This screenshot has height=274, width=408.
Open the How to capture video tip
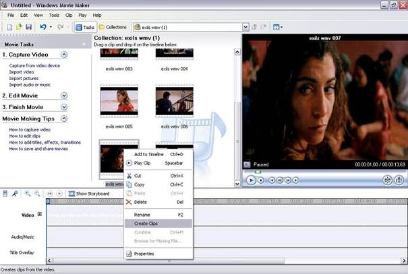click(x=30, y=130)
